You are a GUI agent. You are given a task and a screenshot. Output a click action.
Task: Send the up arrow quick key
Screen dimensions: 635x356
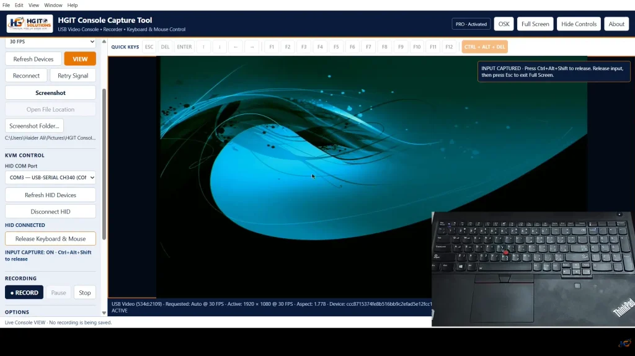click(x=203, y=47)
